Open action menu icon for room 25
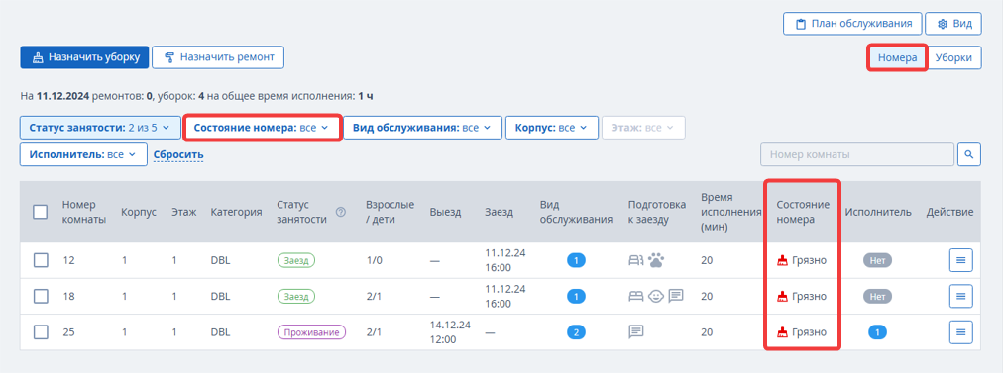The image size is (1003, 373). [960, 332]
